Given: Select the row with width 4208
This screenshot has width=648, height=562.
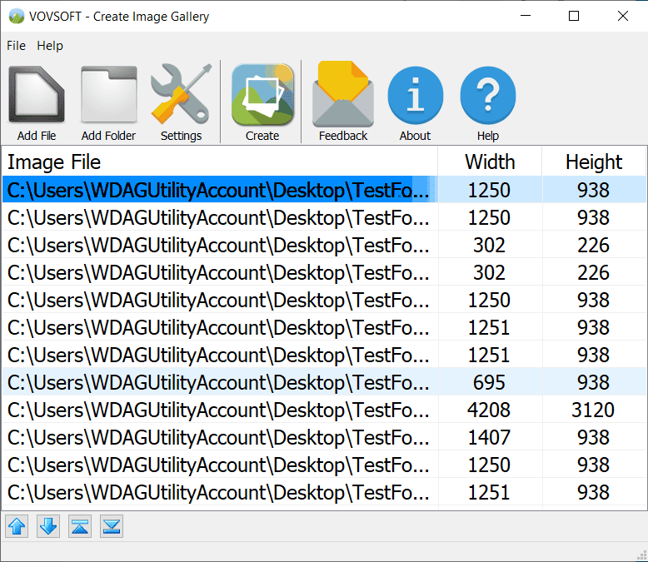Looking at the screenshot, I should [324, 410].
